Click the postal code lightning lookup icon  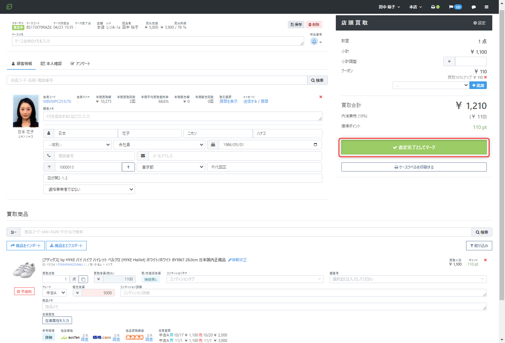(x=128, y=167)
